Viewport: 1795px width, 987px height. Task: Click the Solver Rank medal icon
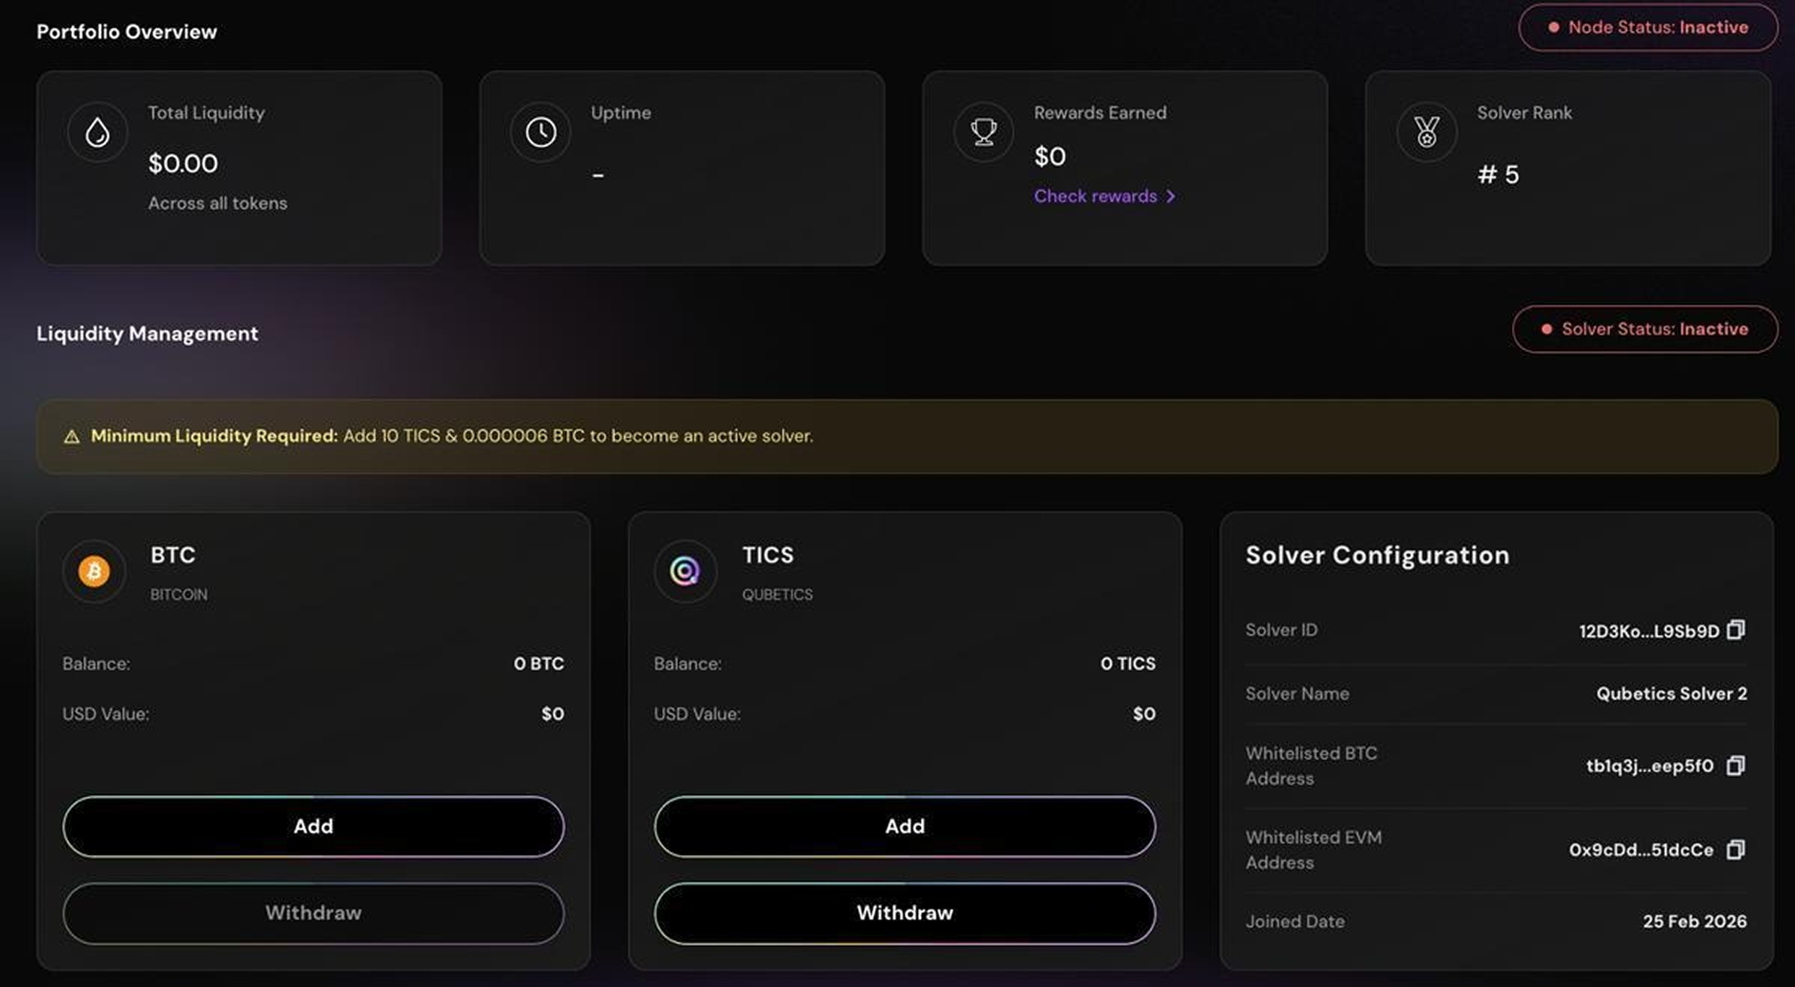coord(1426,132)
